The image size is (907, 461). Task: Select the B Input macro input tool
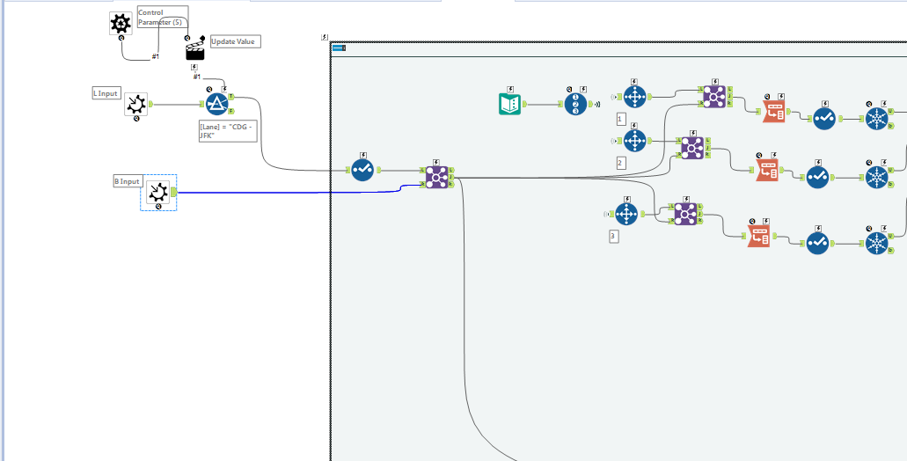(158, 191)
